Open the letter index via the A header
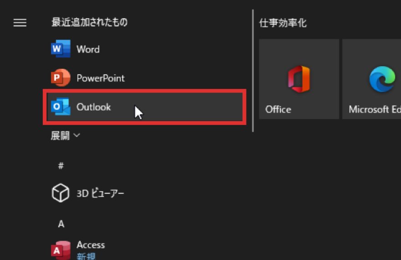 (x=61, y=224)
